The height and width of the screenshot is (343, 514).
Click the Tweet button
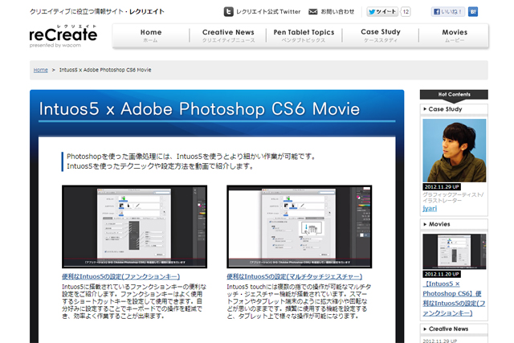[x=382, y=12]
